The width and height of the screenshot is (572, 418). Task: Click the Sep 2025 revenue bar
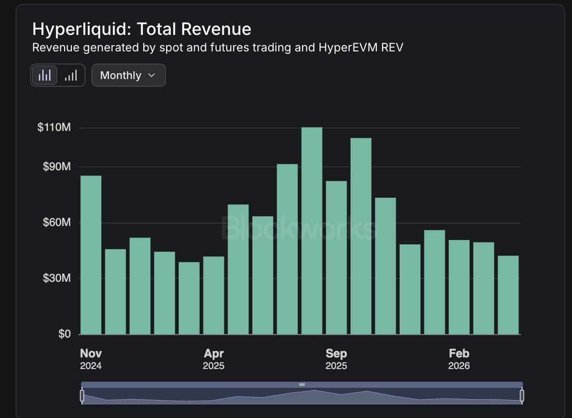pos(336,257)
